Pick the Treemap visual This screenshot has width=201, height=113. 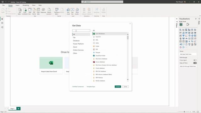coord(195,35)
